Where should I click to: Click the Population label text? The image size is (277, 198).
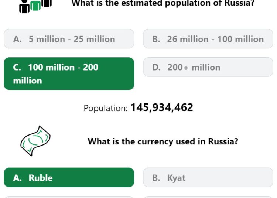(x=106, y=108)
